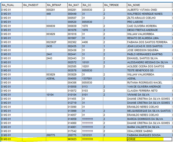Select the RA_CC cell 0113
173x142 pixels.
click(x=92, y=87)
